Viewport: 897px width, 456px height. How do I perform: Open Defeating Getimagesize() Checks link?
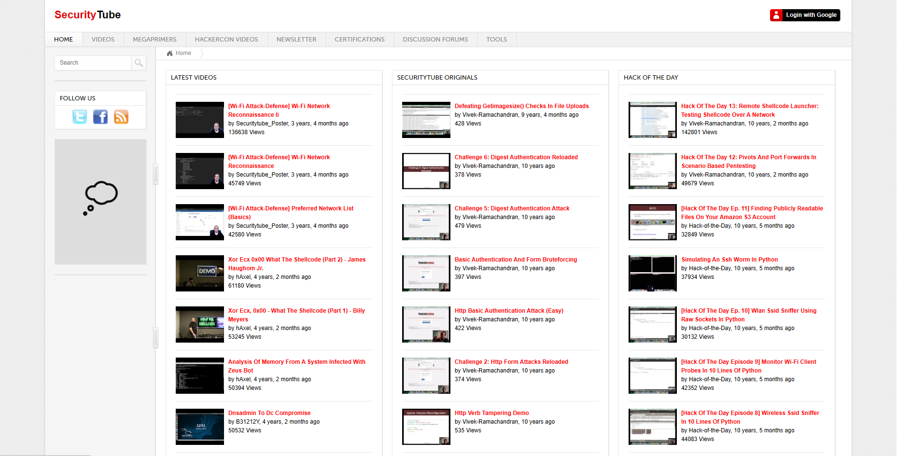click(x=522, y=106)
